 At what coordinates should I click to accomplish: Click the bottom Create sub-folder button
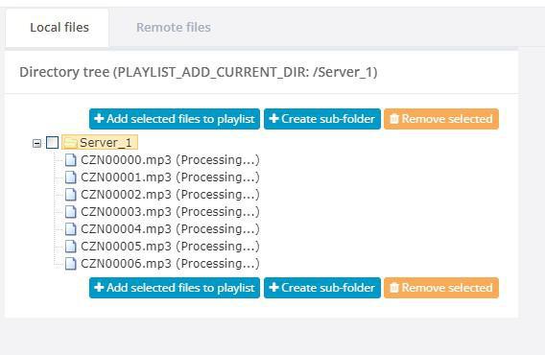pos(322,288)
